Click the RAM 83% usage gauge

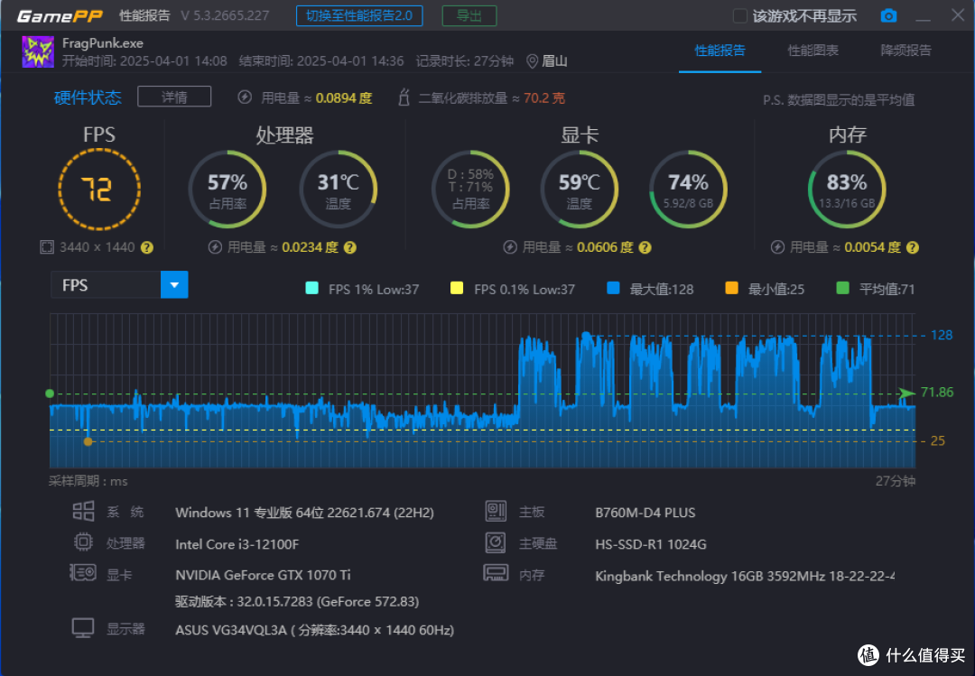pos(847,189)
